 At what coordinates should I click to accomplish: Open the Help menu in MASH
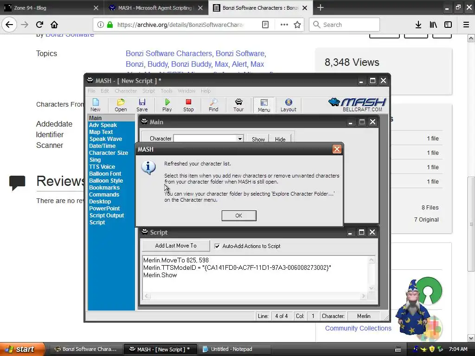205,91
